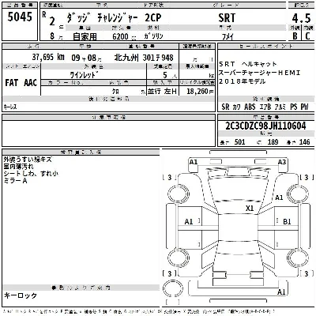Select the SRT grade value in the header
The height and width of the screenshot is (316, 316).
coord(227,18)
